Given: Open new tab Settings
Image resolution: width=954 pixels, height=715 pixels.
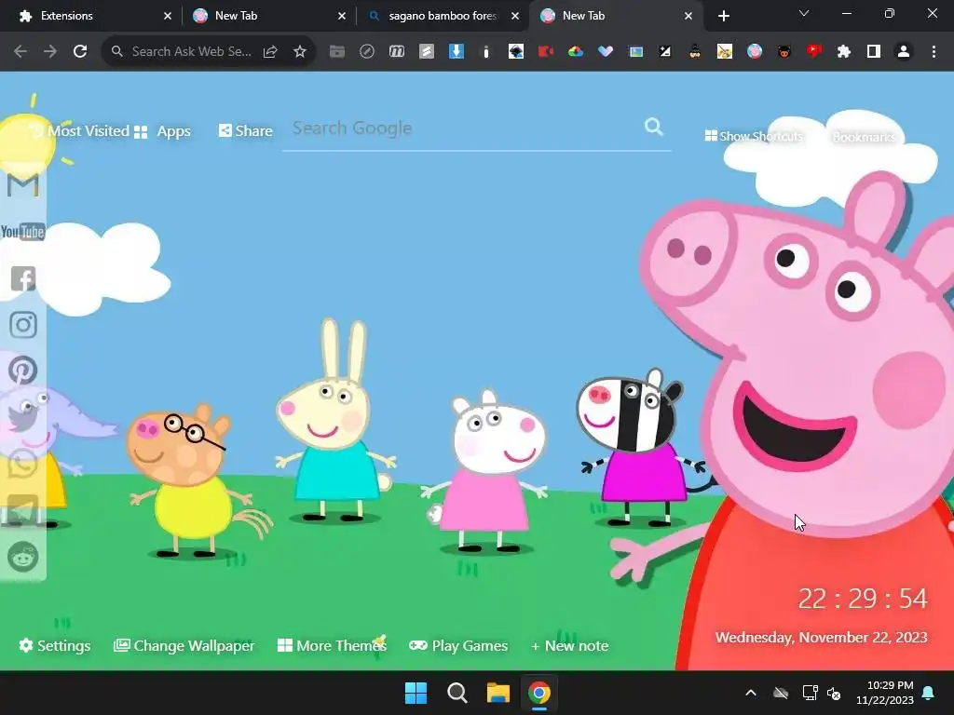Looking at the screenshot, I should coord(55,646).
